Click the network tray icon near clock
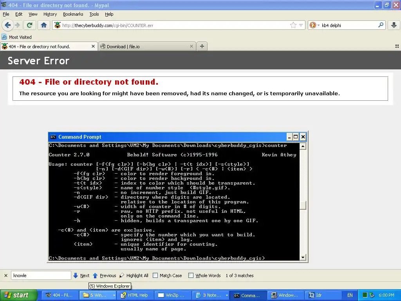Screen dimensions: 401x301 [372, 295]
